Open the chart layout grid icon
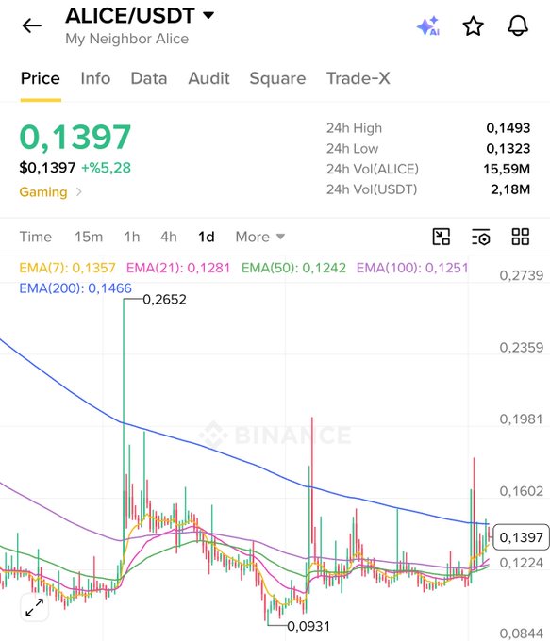550x641 pixels. pyautogui.click(x=521, y=237)
